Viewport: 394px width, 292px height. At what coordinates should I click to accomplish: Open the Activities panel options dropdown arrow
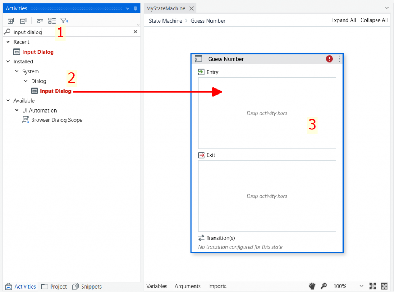tap(127, 8)
